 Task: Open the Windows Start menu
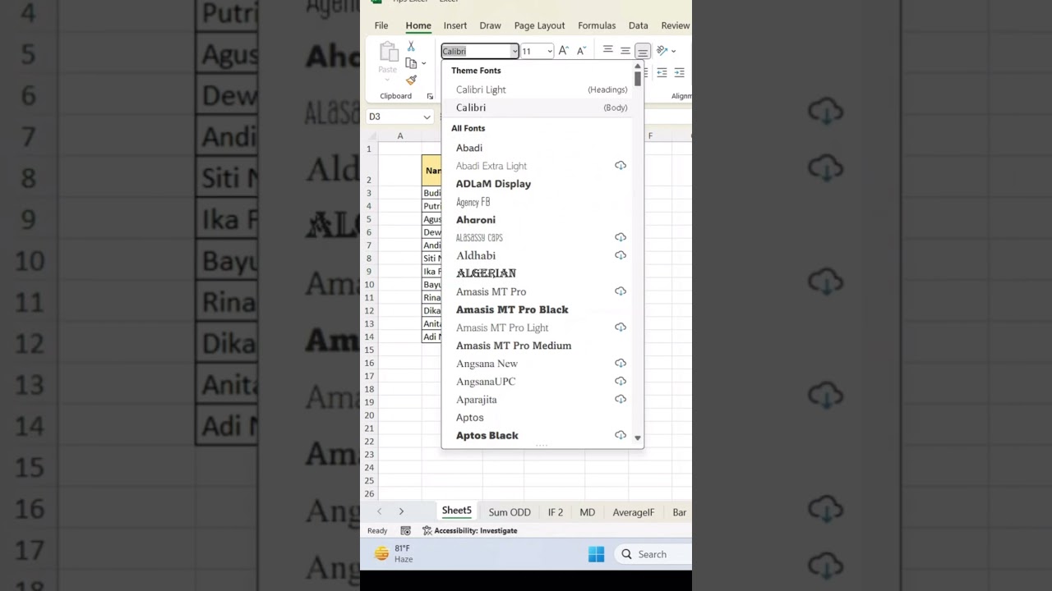(x=597, y=554)
